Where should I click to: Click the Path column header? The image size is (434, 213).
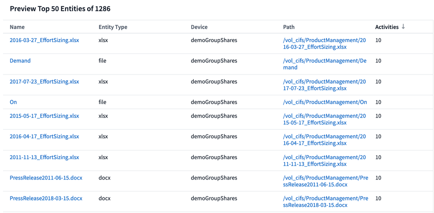(x=289, y=27)
